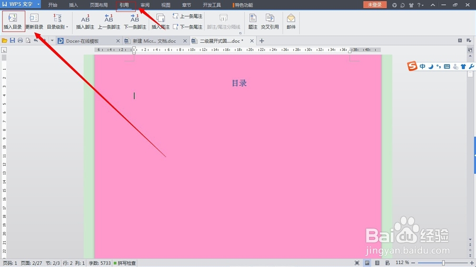Close the Docer-在线模板 tab
The height and width of the screenshot is (267, 476).
pyautogui.click(x=118, y=40)
